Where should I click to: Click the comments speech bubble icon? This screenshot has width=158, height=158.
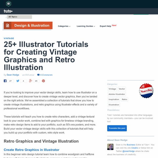[x=38, y=75]
